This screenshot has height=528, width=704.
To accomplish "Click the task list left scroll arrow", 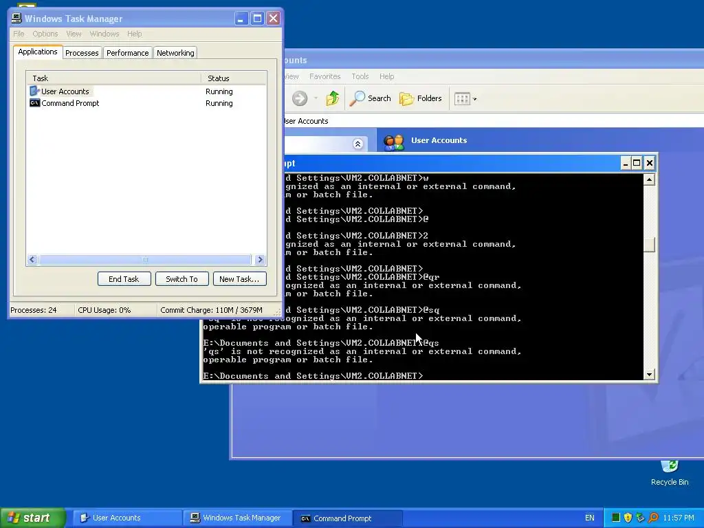I will 32,259.
